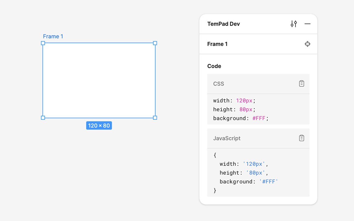Screen dimensions: 354x221
Task: Click the crosshair locate icon beside Frame 1
Action: tap(307, 44)
